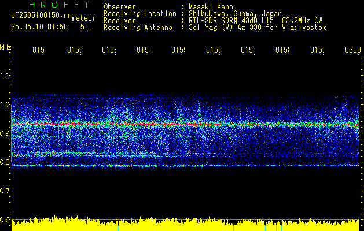Viewport: 364px width, 231px height.
Task: Click time marker 0157
Action: pyautogui.click(x=248, y=50)
